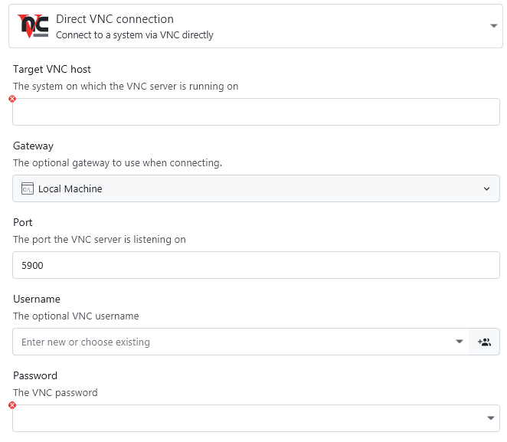Screen dimensions: 507x442
Task: Open the Password dropdown arrow
Action: (x=490, y=418)
